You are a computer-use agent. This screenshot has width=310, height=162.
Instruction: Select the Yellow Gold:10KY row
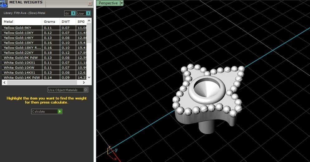coord(44,33)
